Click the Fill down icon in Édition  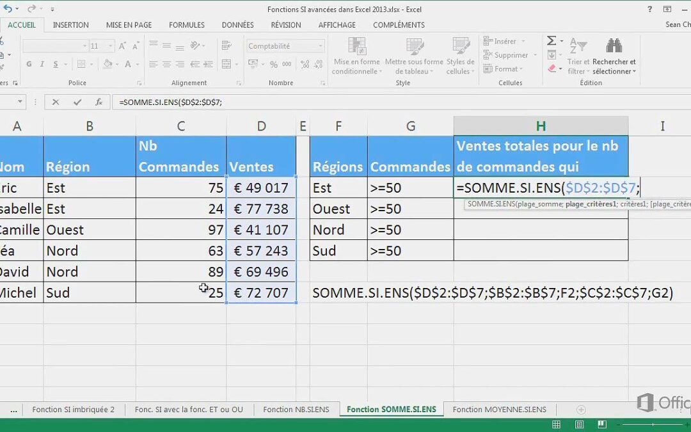click(552, 55)
